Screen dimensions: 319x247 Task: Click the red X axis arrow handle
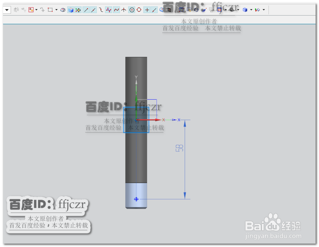click(158, 120)
